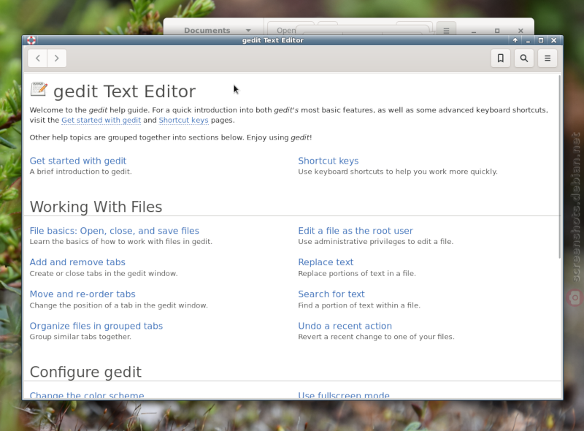
Task: Click Open button in background gedit window
Action: (x=286, y=31)
